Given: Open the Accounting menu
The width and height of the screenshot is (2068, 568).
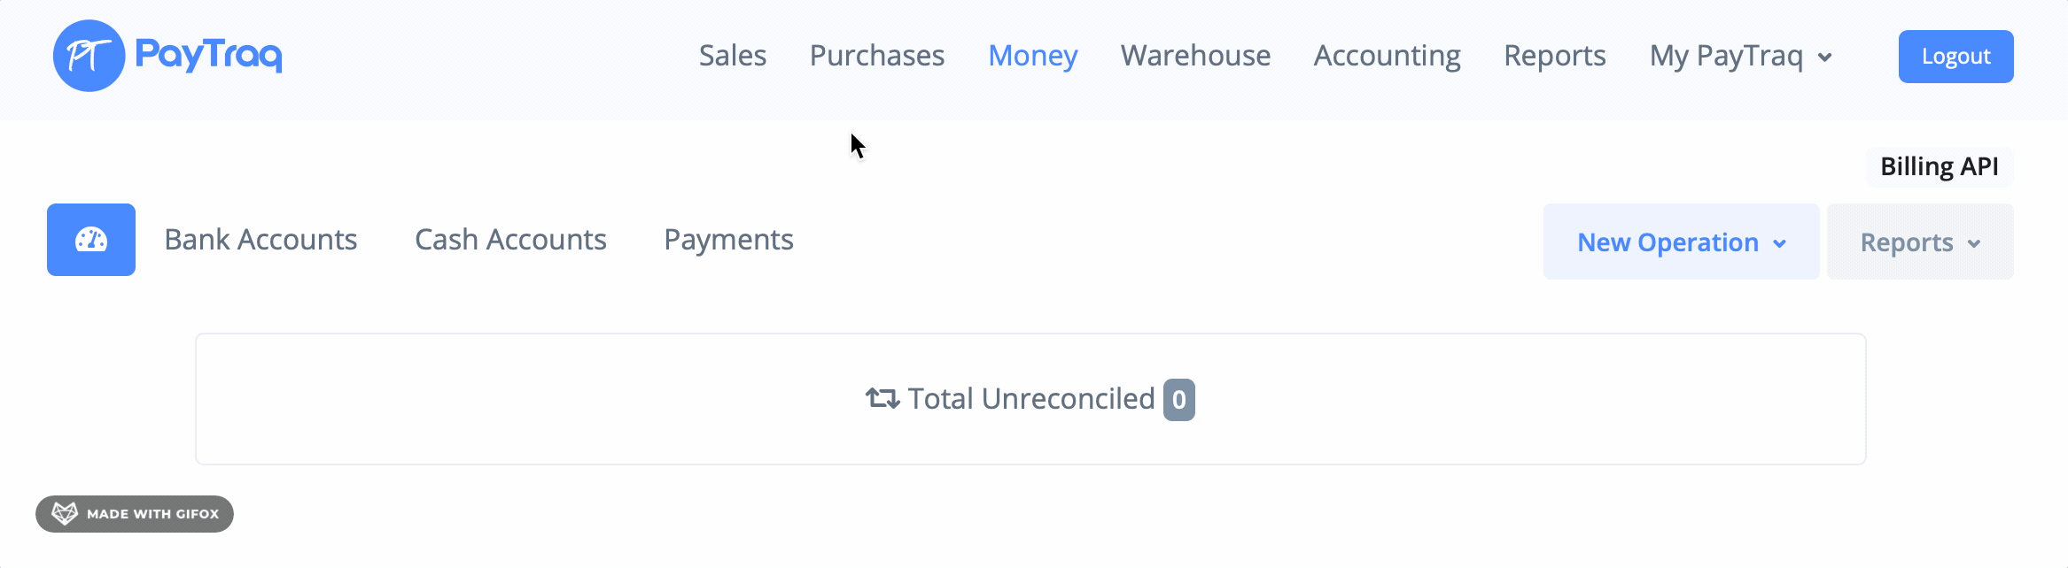Looking at the screenshot, I should point(1387,56).
